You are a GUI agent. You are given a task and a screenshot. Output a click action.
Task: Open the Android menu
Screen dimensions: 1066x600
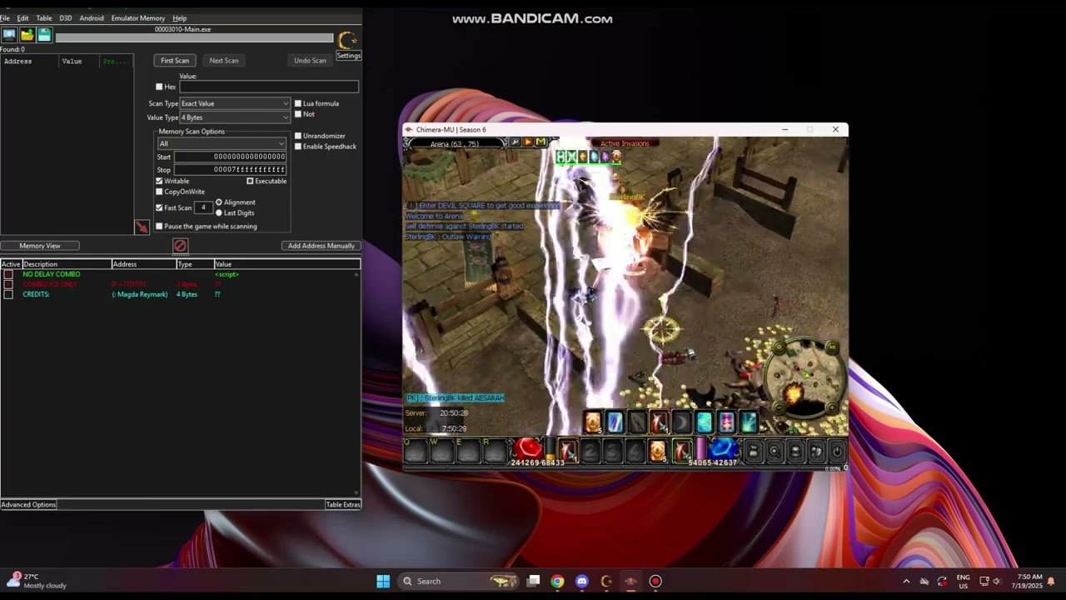pyautogui.click(x=92, y=17)
